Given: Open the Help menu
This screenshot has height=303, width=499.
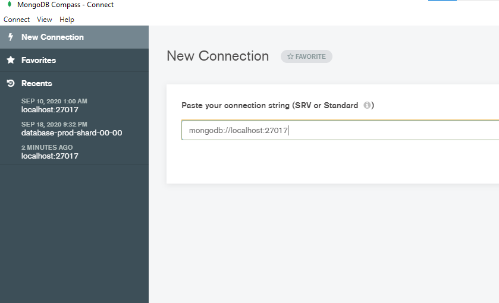Looking at the screenshot, I should [x=67, y=20].
